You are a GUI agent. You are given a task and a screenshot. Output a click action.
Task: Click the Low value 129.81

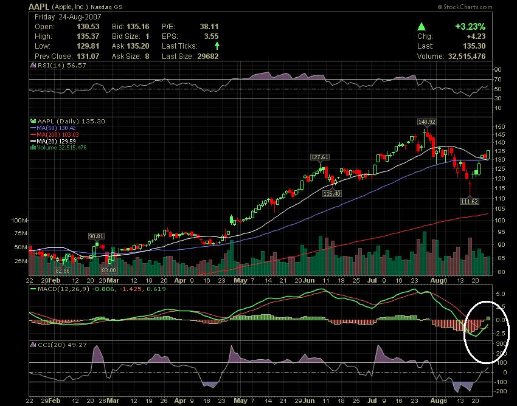[88, 46]
